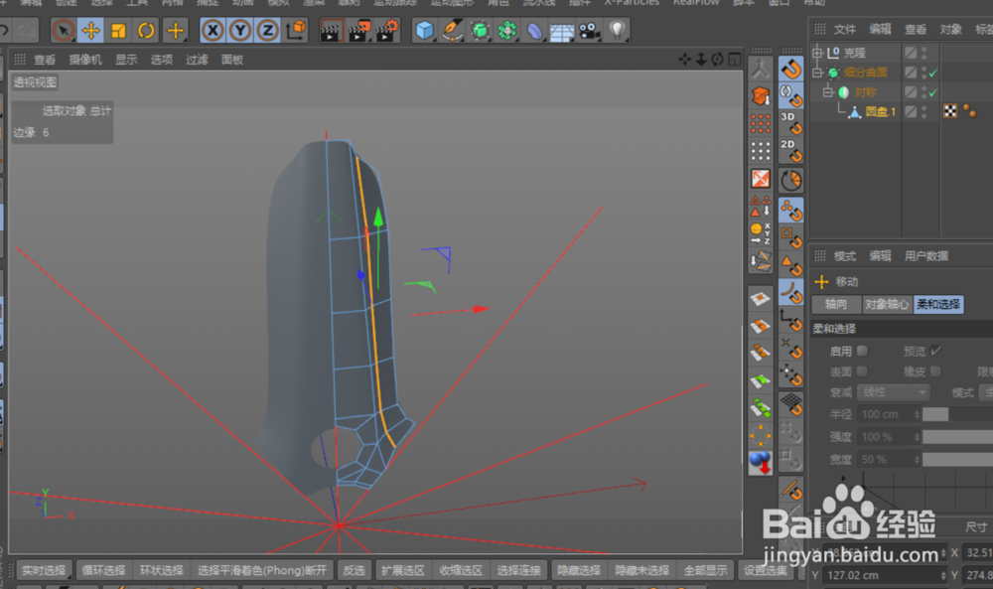Enable the 启用 soft selection checkbox

coord(862,351)
